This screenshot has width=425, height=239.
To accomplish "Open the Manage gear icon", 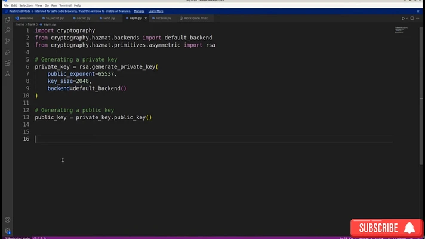I will tap(8, 231).
